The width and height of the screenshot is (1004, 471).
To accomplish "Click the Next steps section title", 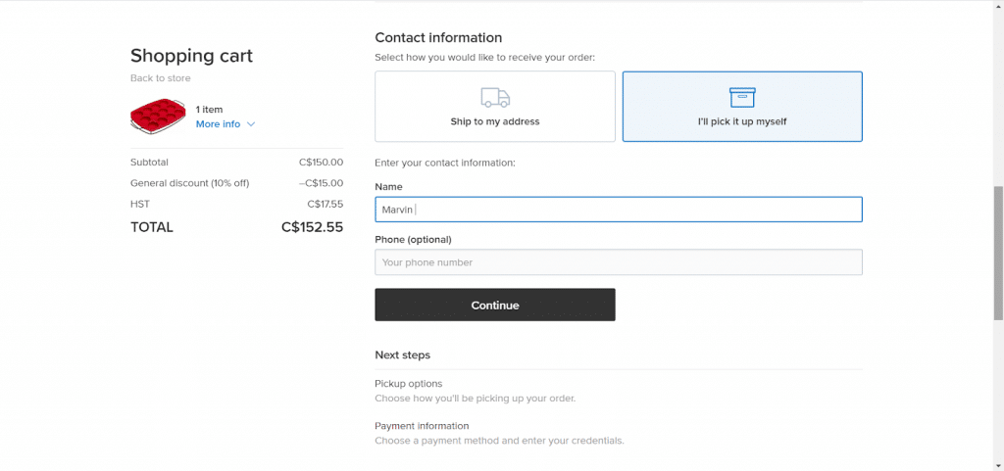I will [403, 354].
